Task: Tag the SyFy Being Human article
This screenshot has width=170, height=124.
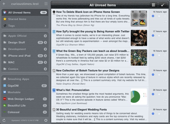Action: click(165, 36)
